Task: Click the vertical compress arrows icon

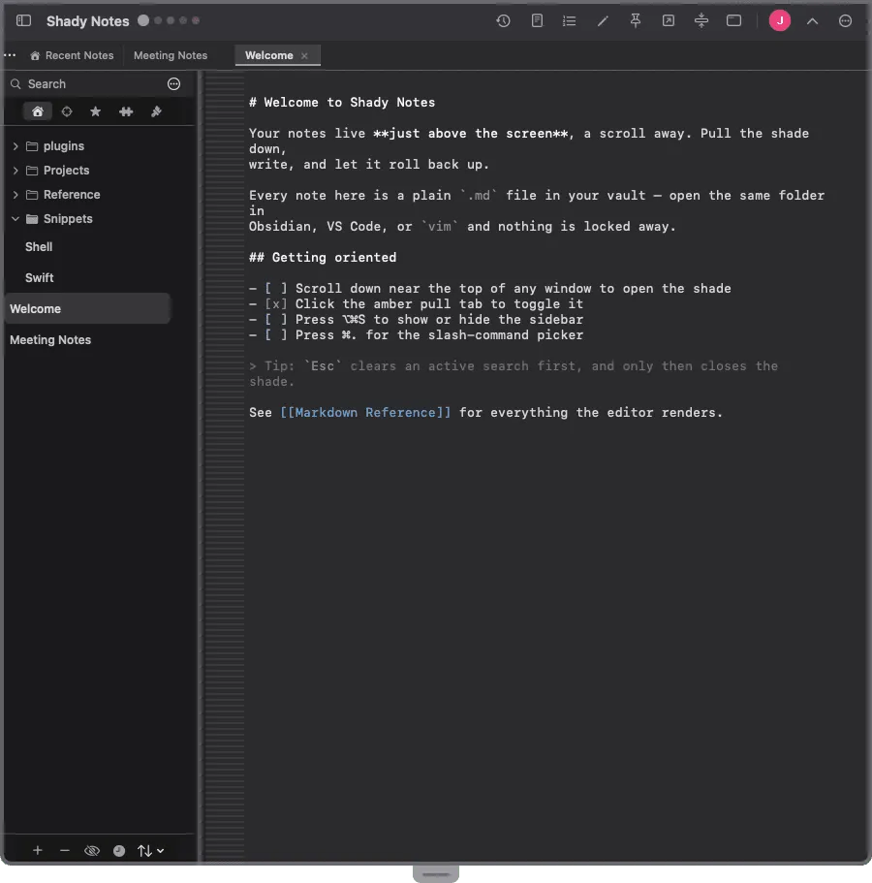Action: 701,20
